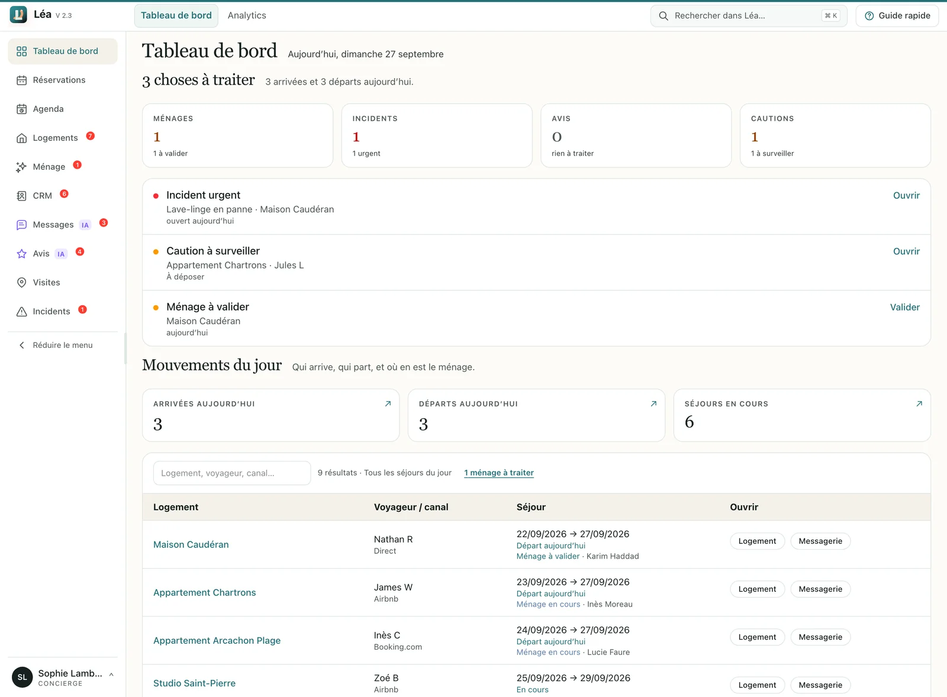This screenshot has width=947, height=697.
Task: Click the Guide rapide button
Action: pos(897,16)
